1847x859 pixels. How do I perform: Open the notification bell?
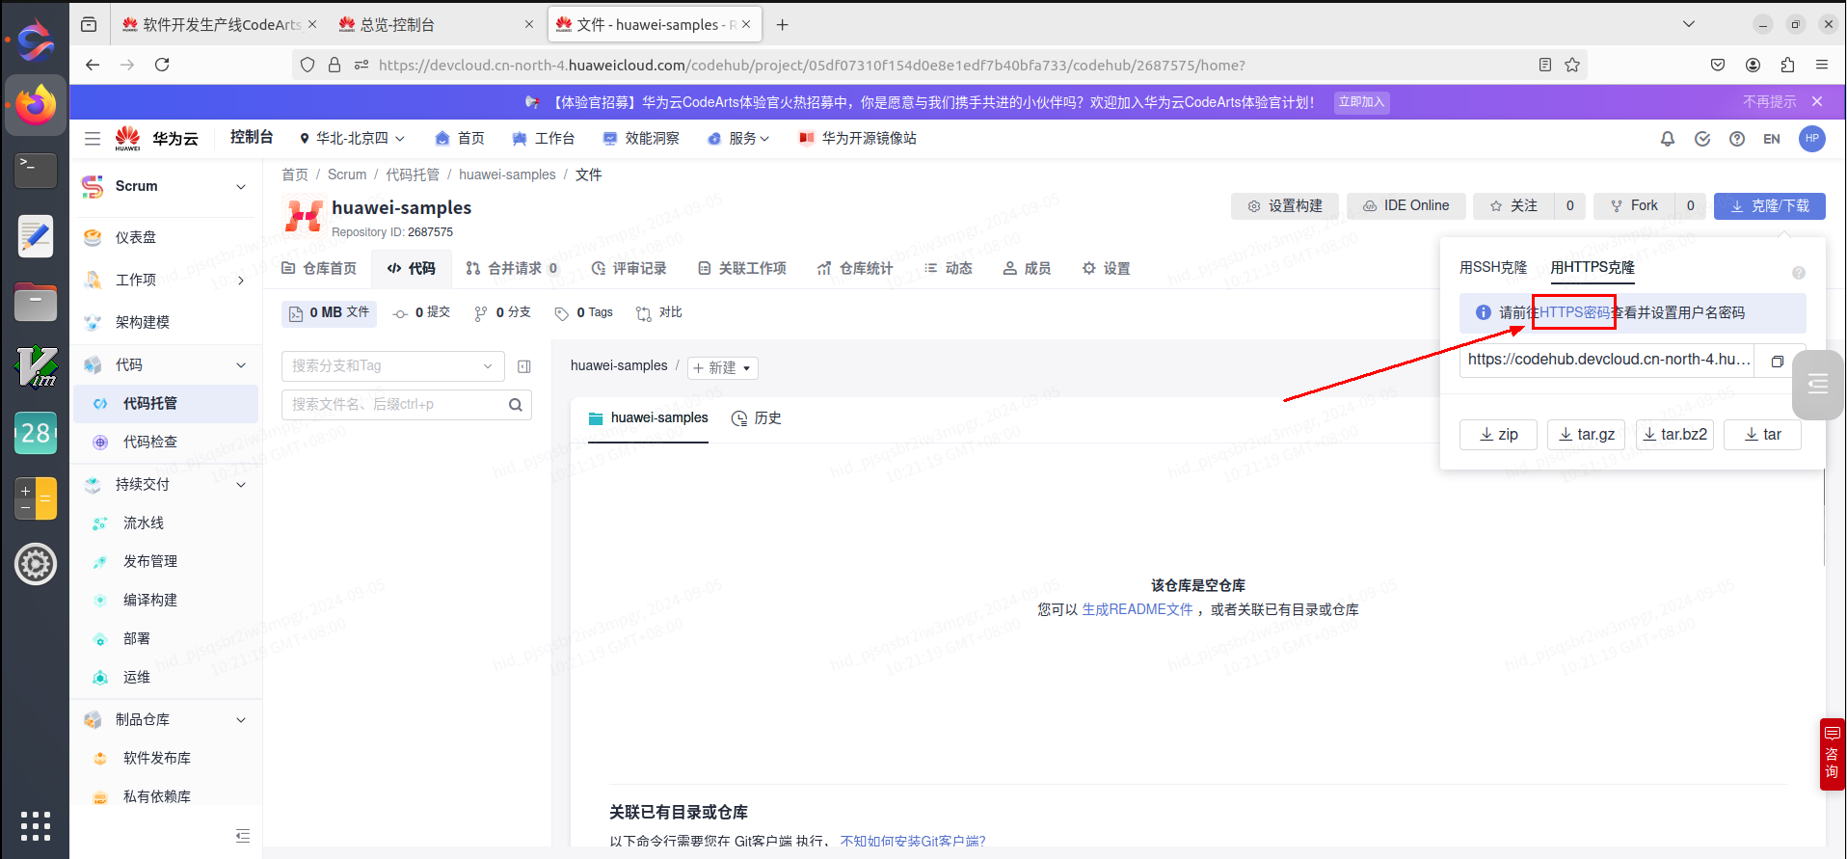(x=1668, y=139)
